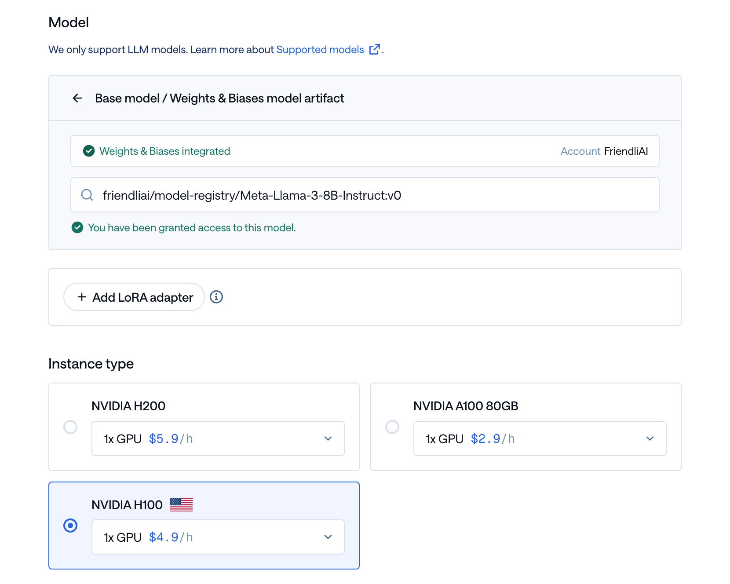Click the plus icon in Add LoRA adapter

click(x=81, y=297)
